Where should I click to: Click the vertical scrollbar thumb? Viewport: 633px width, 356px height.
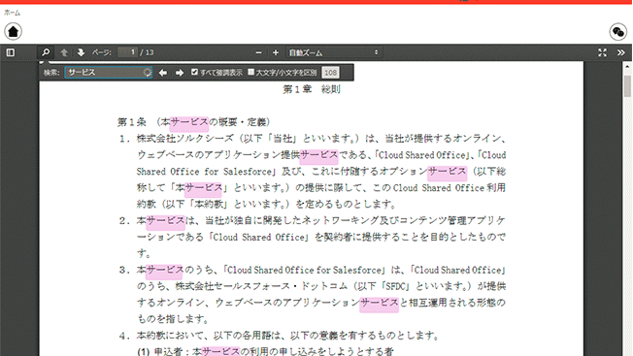coord(627,86)
